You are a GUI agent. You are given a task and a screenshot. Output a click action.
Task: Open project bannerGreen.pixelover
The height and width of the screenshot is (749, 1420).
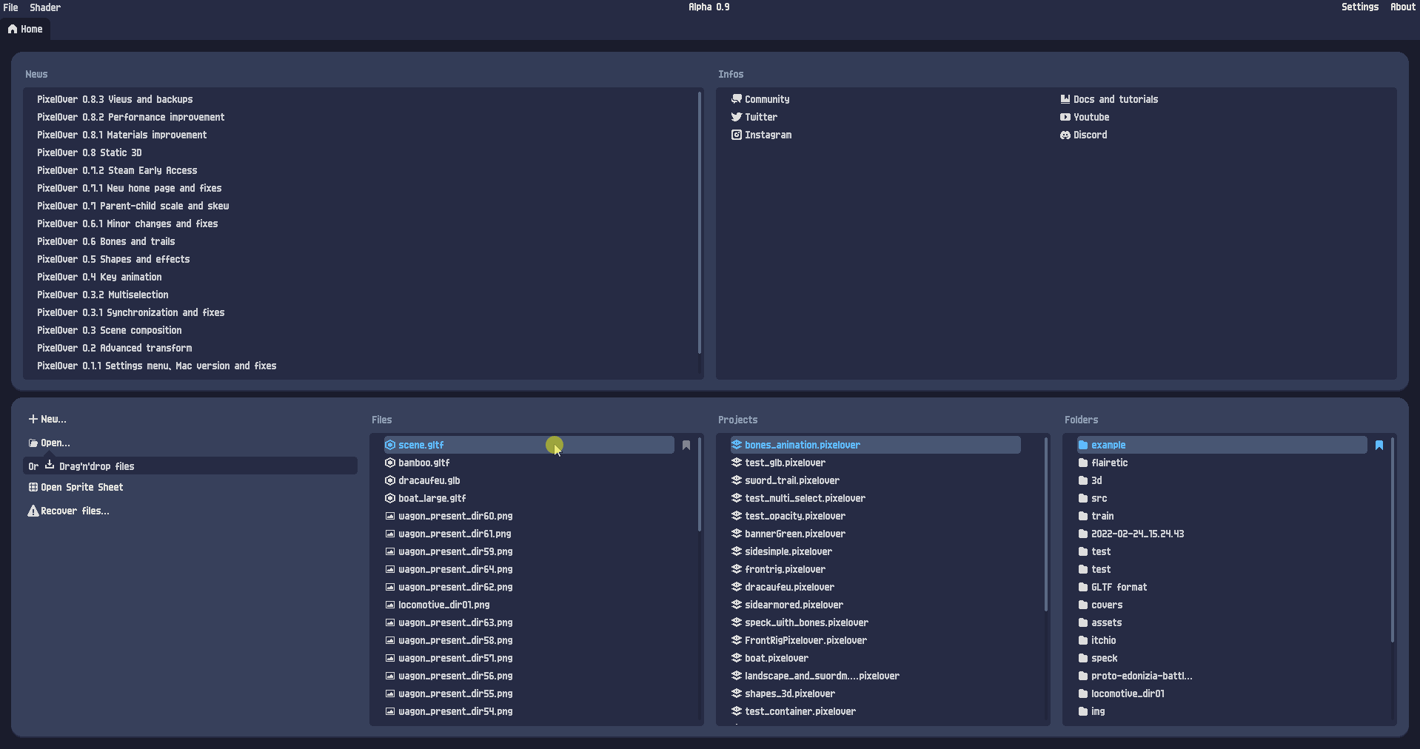point(794,534)
